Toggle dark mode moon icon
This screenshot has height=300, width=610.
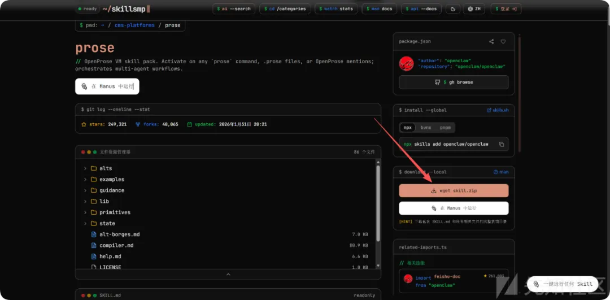[453, 8]
